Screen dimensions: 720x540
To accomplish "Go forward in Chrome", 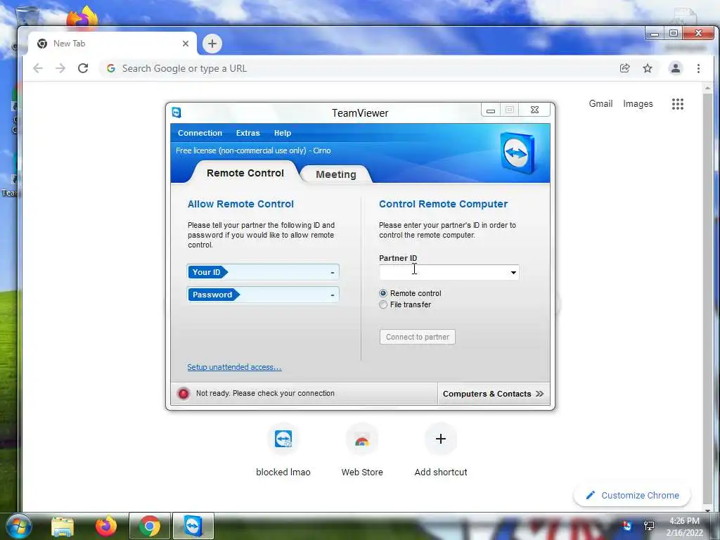I will point(60,68).
